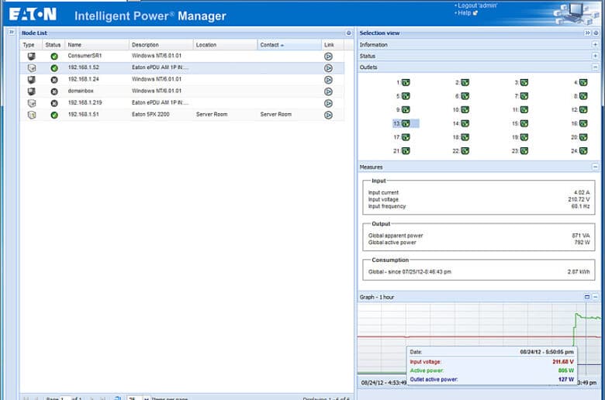Click the UPS type icon for 192.168.1.51
Image resolution: width=605 pixels, height=400 pixels.
(x=32, y=115)
